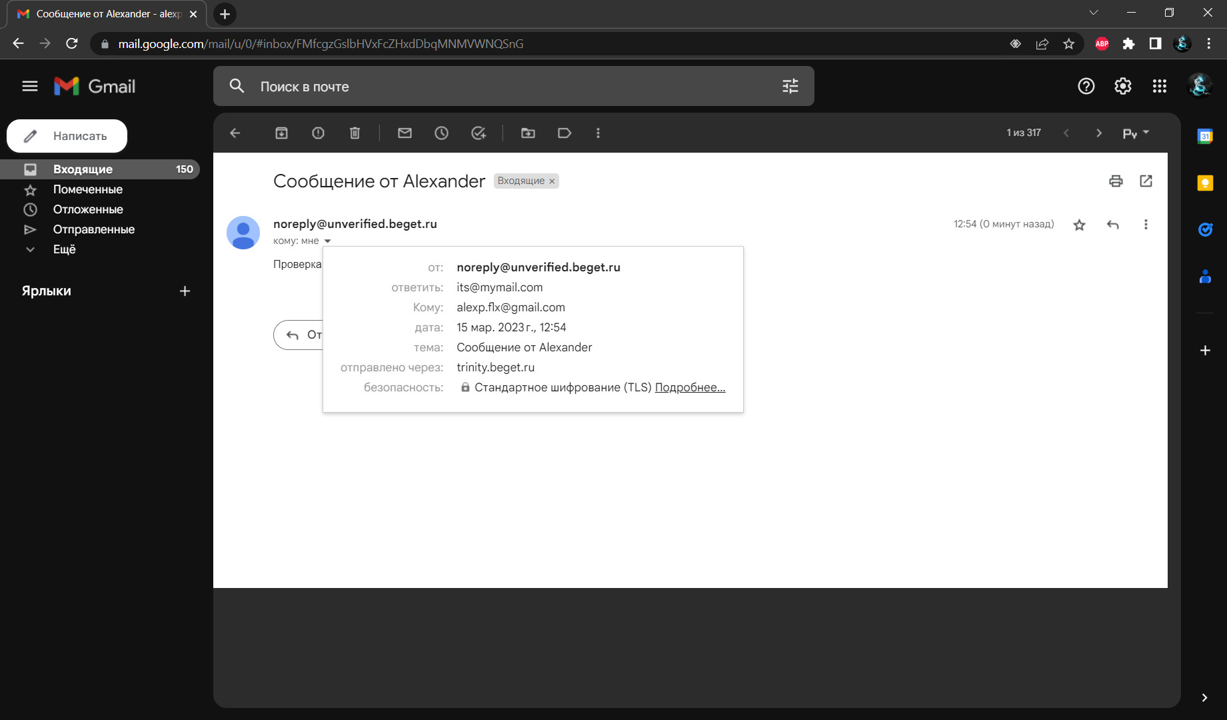
Task: Open the input tools language dropdown
Action: pos(1136,133)
